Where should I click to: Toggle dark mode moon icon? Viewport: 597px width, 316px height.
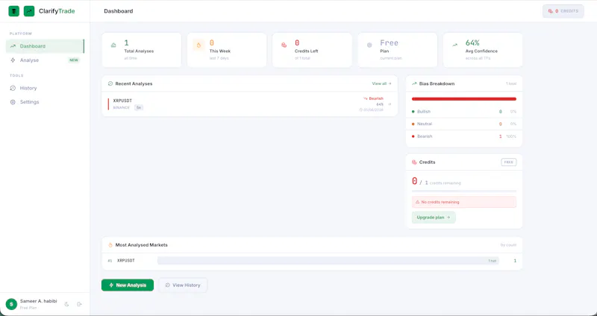[x=66, y=304]
